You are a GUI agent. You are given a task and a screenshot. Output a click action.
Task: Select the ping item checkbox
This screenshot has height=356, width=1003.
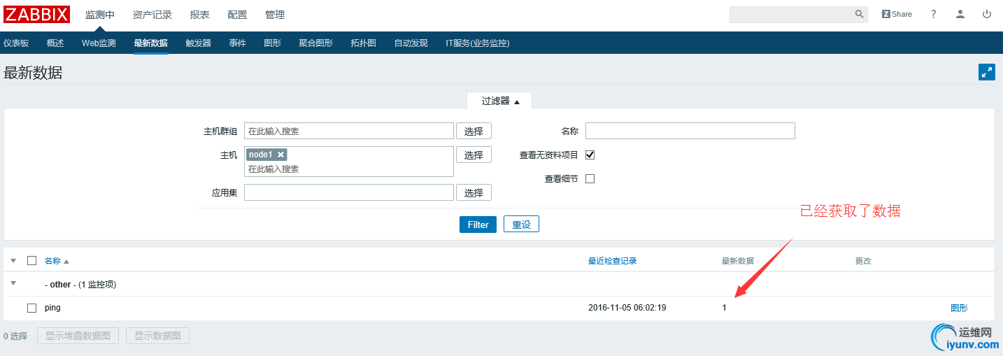click(x=31, y=308)
